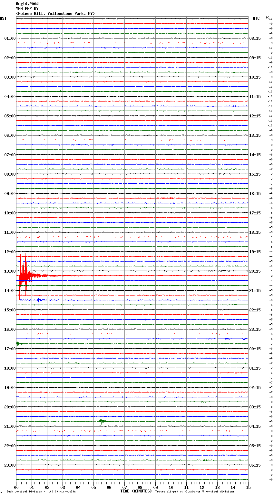Click the green event near minute 5.5 before 21:00

tap(103, 421)
